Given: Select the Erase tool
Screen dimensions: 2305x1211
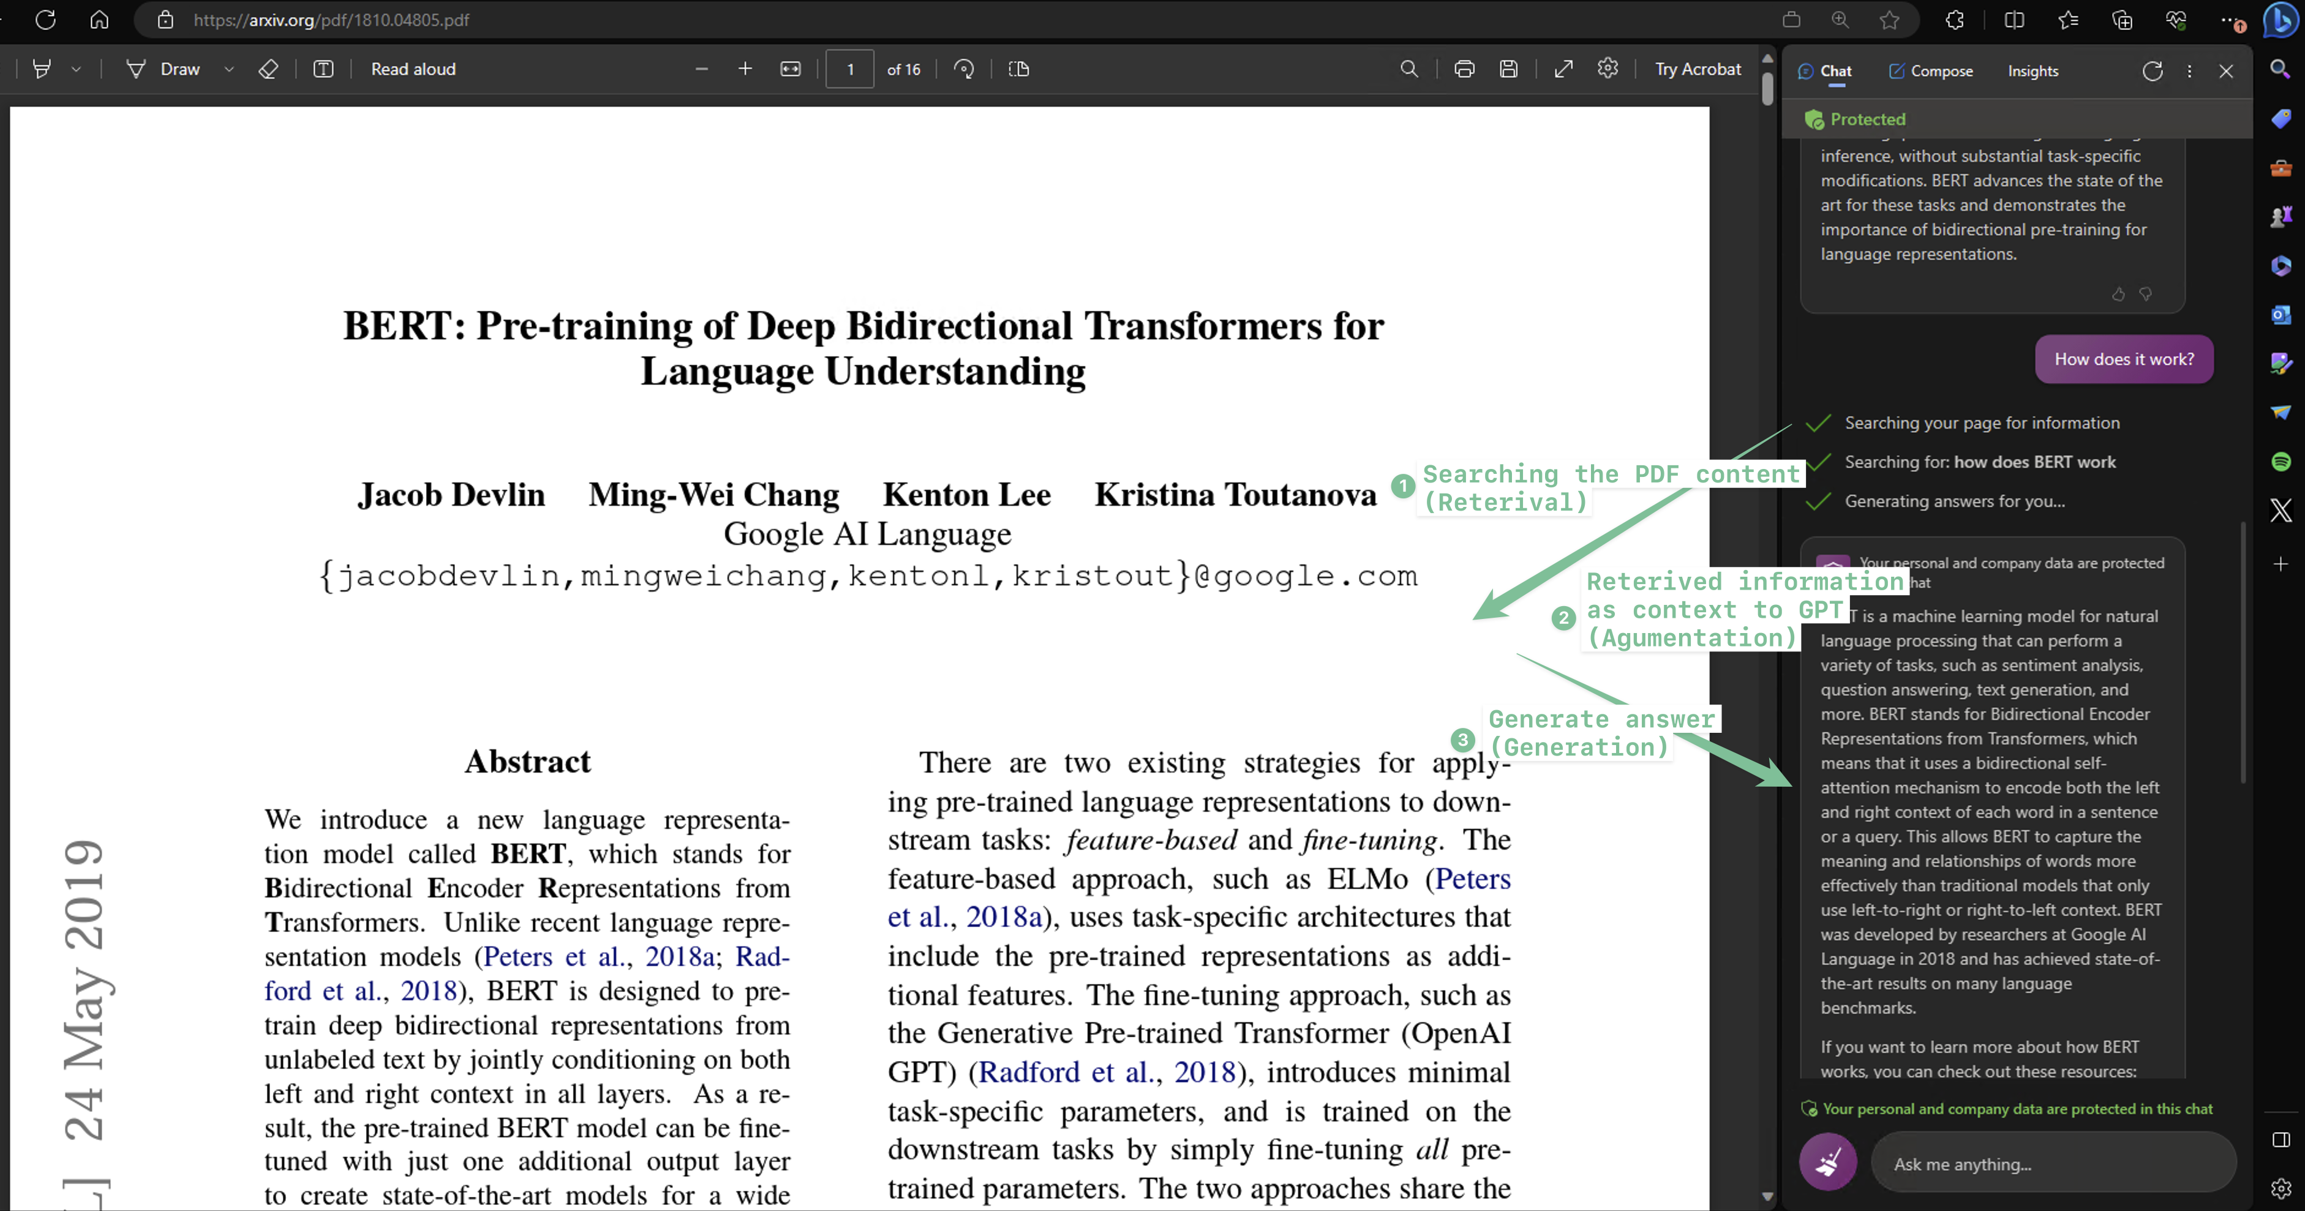Looking at the screenshot, I should point(268,69).
